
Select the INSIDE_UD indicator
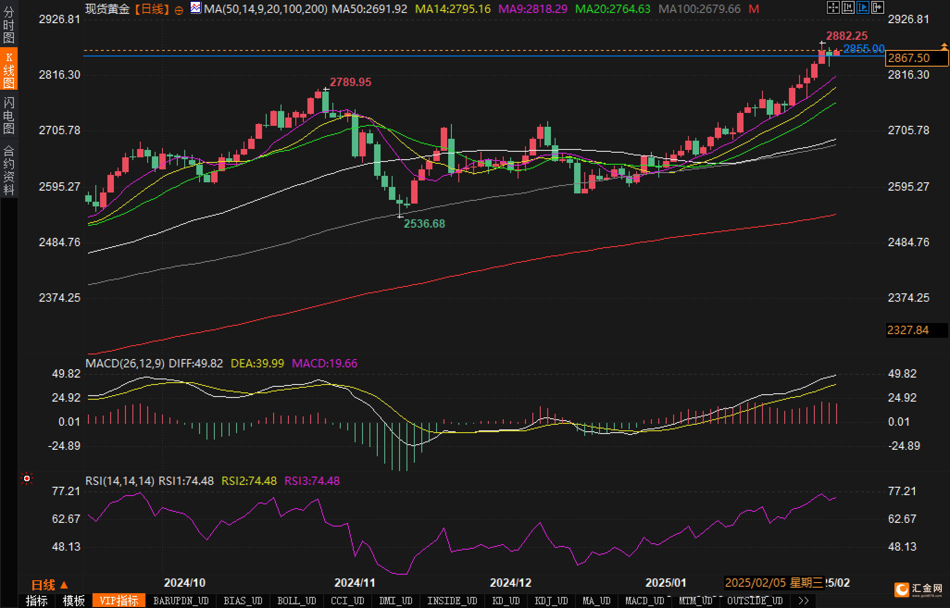tap(452, 601)
